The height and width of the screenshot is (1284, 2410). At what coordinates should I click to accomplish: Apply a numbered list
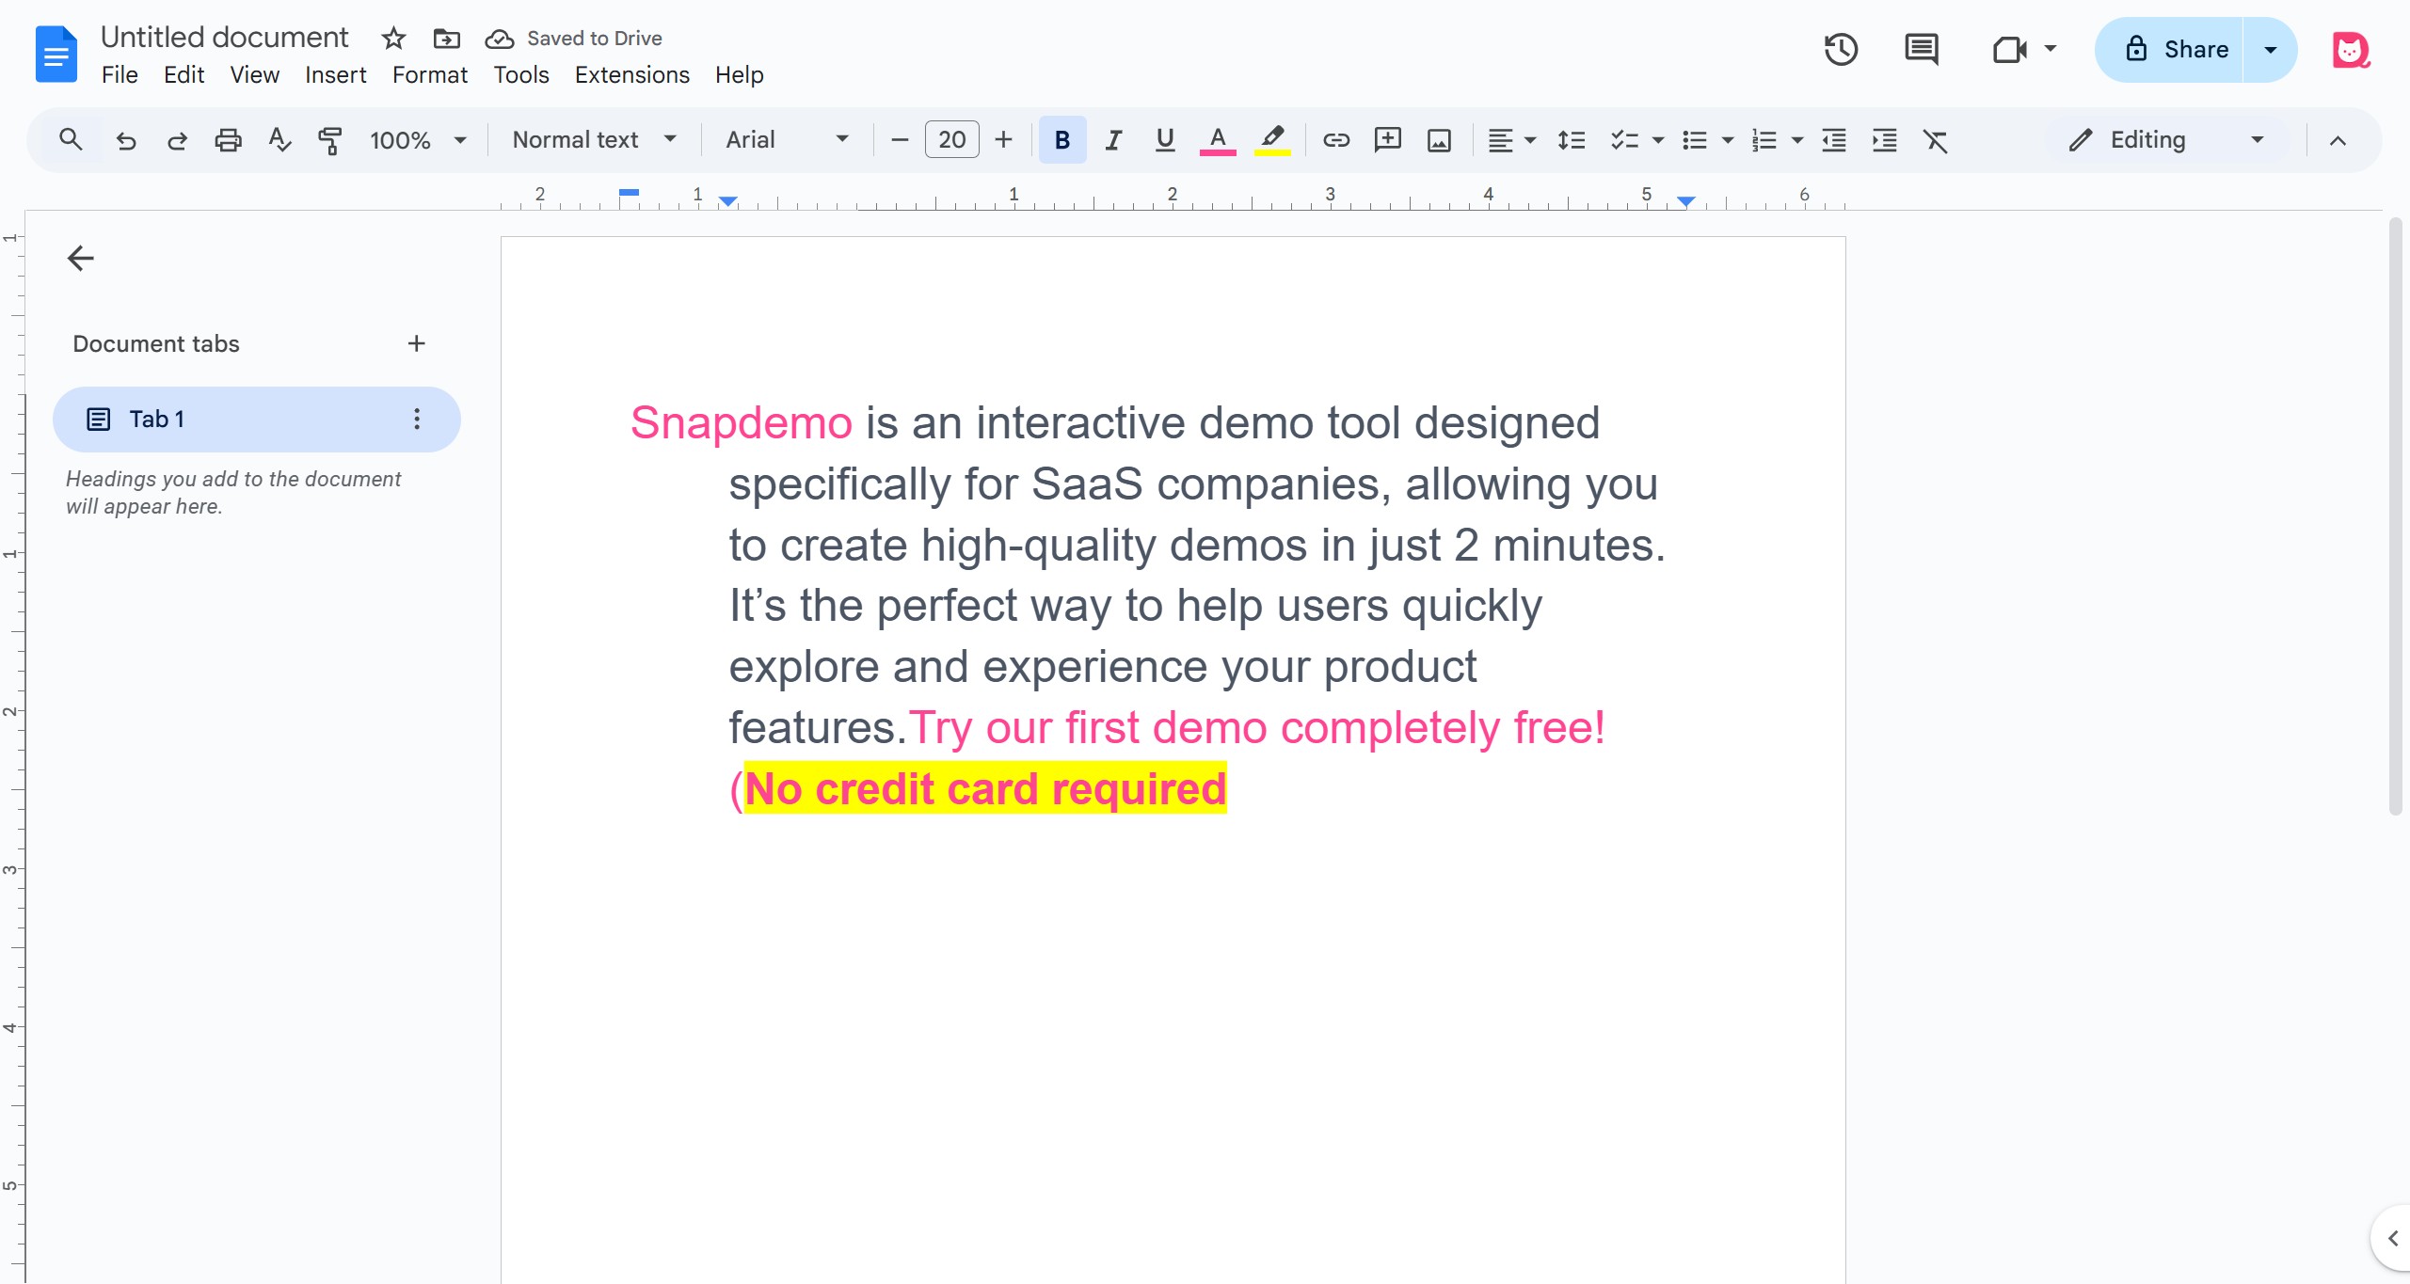point(1764,140)
